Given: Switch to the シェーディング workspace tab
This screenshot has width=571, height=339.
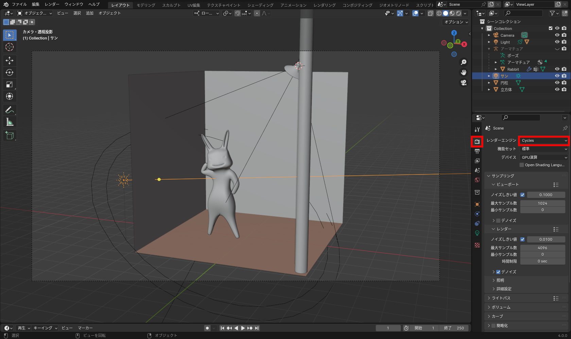Looking at the screenshot, I should click(x=260, y=5).
